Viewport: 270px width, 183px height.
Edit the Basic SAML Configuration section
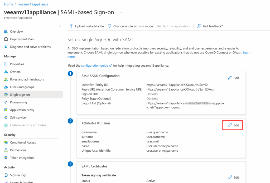233,78
